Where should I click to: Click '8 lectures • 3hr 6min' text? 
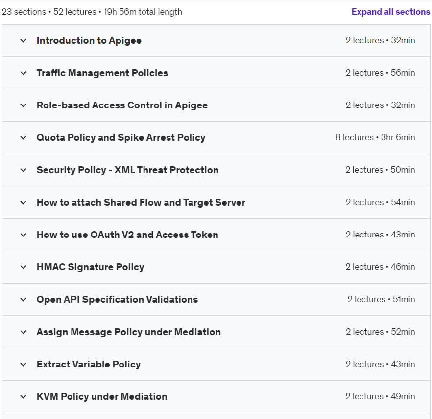point(375,137)
